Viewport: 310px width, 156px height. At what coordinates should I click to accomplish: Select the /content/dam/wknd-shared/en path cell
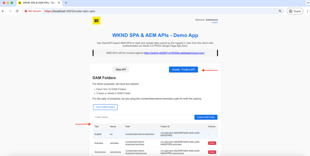pos(140,134)
